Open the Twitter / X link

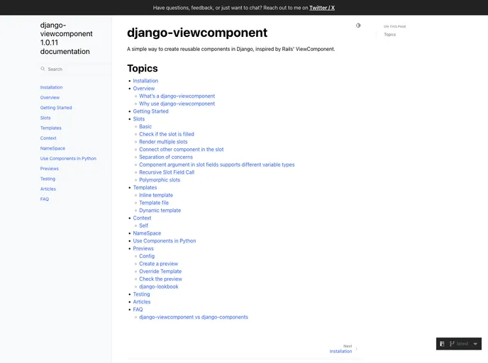[x=322, y=8]
